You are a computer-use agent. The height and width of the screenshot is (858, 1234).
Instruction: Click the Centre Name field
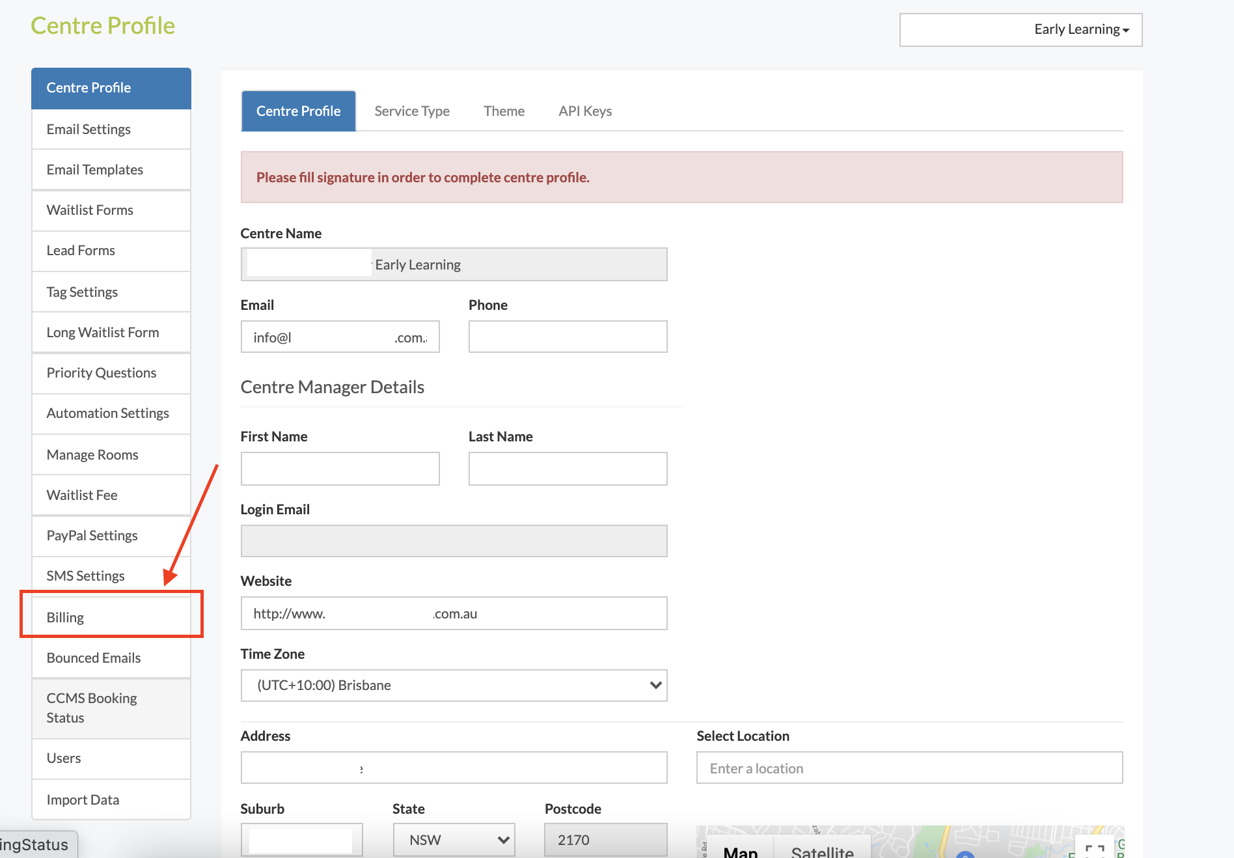click(x=454, y=264)
